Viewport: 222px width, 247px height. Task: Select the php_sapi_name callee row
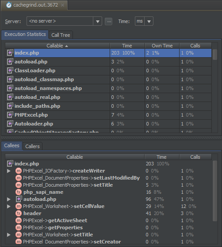click(x=108, y=192)
